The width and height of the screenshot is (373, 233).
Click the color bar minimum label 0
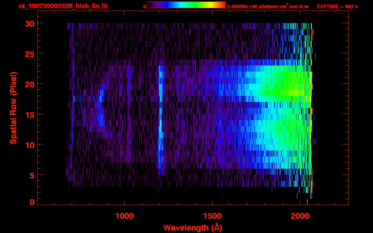pos(145,6)
